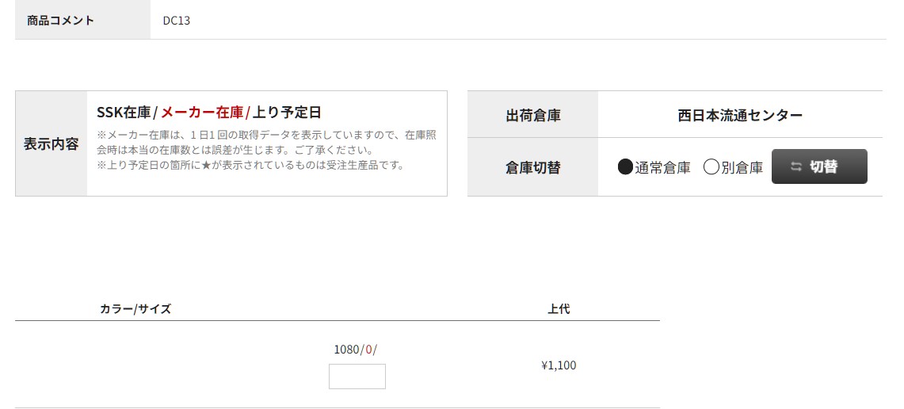Image resolution: width=904 pixels, height=409 pixels.
Task: Focus the order quantity input box
Action: 357,377
